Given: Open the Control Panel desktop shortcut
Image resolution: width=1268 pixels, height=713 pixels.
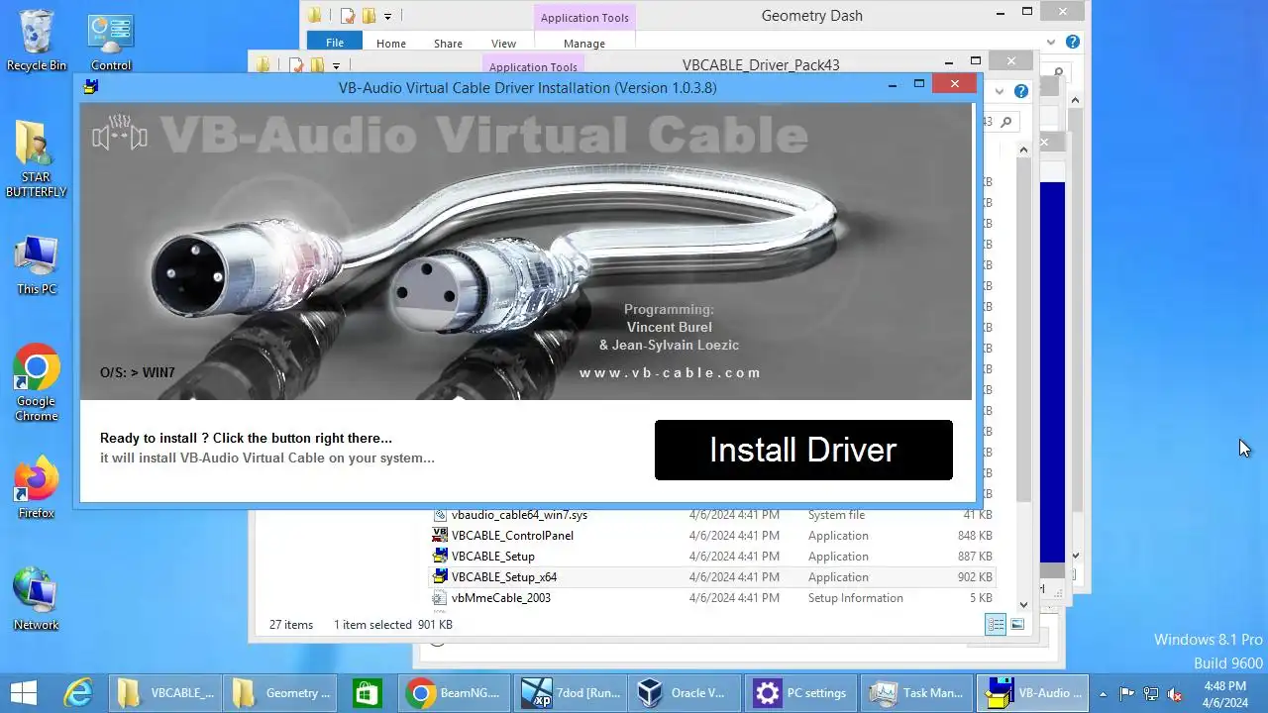Looking at the screenshot, I should (x=111, y=41).
